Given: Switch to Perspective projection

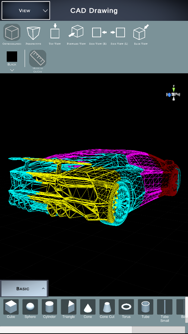Looking at the screenshot, I should (33, 33).
